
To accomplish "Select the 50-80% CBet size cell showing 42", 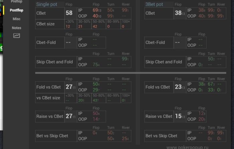I will coord(99,24).
